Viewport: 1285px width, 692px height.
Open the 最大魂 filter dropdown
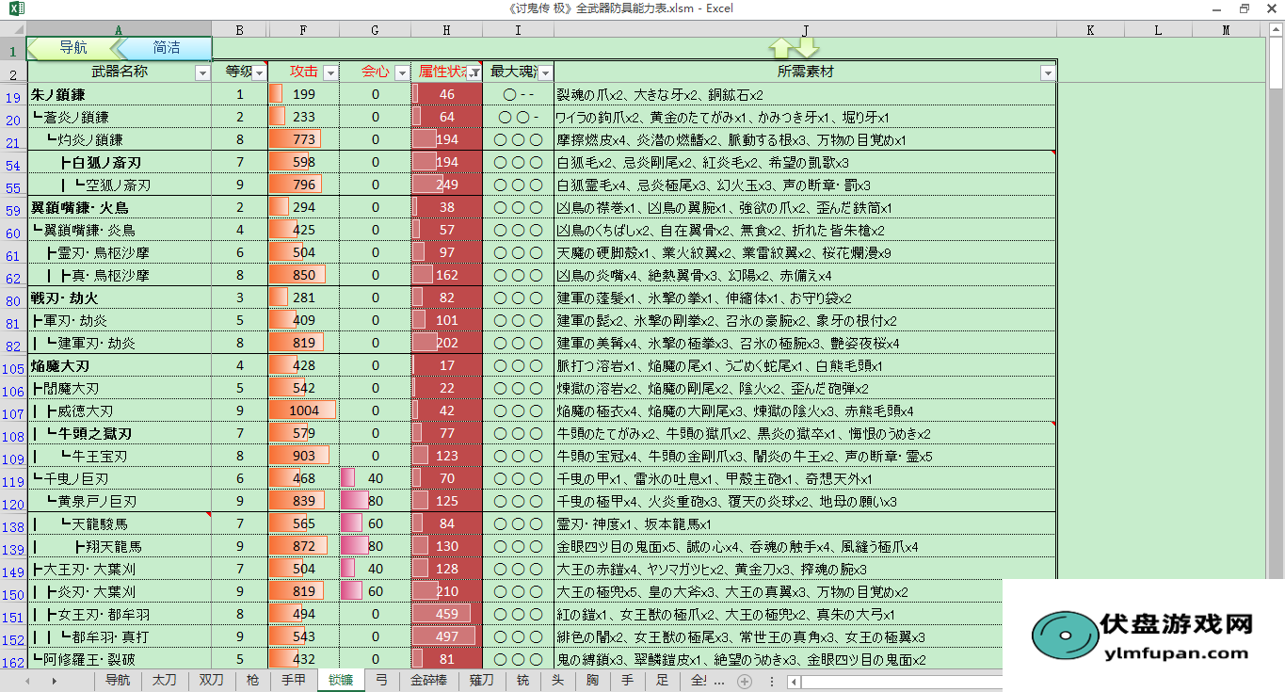click(545, 72)
